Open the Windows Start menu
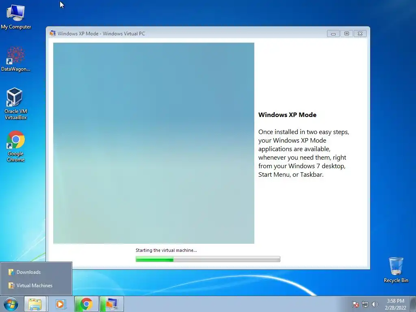Image resolution: width=416 pixels, height=312 pixels. click(x=11, y=304)
